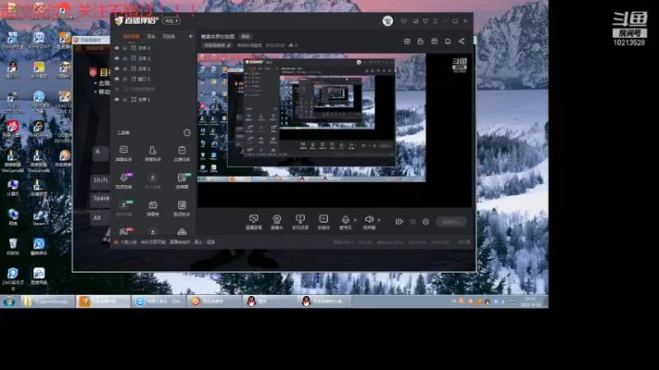Lock the 文本 3 layer
Viewport: 659px width, 370px height.
(x=125, y=48)
